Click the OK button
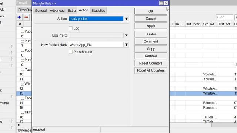The width and height of the screenshot is (237, 133). coord(151,11)
